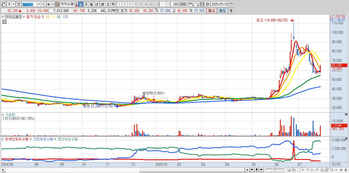Click the 주 market type button
The width and height of the screenshot is (349, 173).
tap(9, 4)
